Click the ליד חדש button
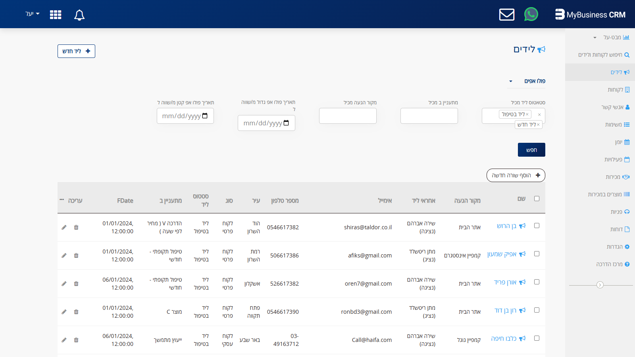The height and width of the screenshot is (357, 635). (76, 51)
